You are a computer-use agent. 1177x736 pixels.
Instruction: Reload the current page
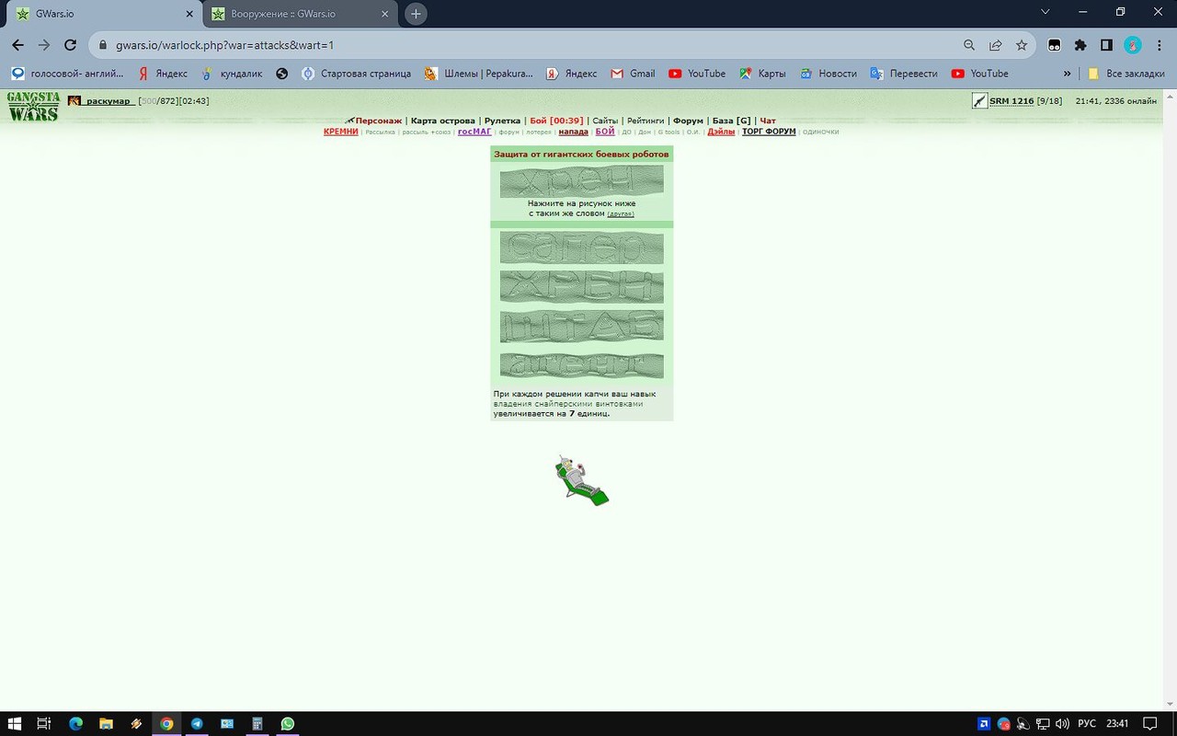click(x=70, y=45)
